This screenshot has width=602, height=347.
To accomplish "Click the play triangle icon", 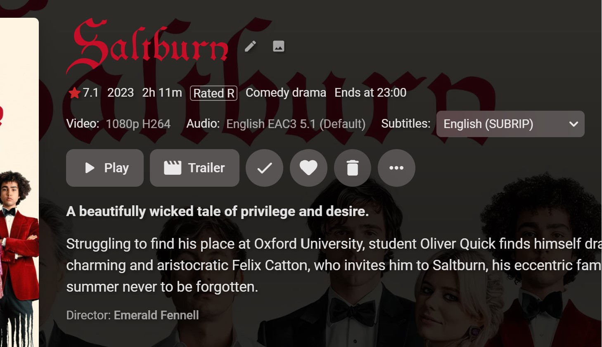I will pos(90,168).
